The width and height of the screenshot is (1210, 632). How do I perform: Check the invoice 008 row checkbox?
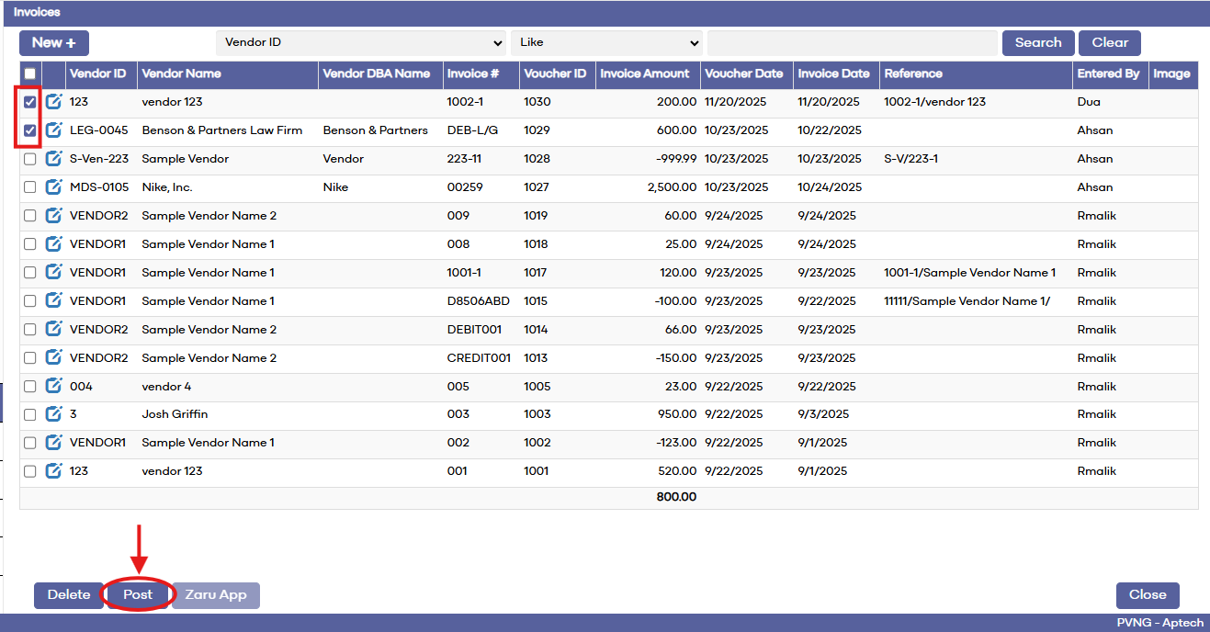(x=30, y=244)
